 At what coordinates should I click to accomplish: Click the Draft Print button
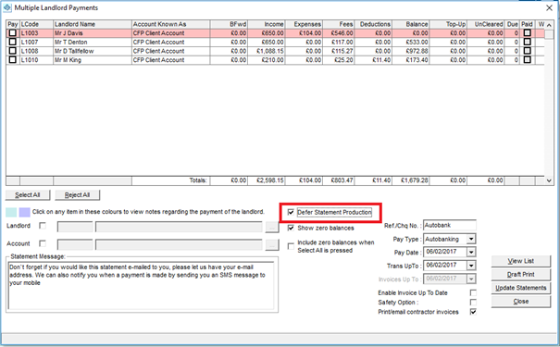521,275
